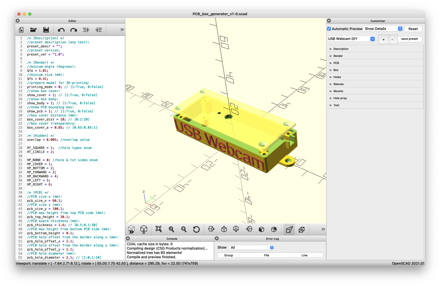Click the Reset button in Customizer

tap(413, 29)
